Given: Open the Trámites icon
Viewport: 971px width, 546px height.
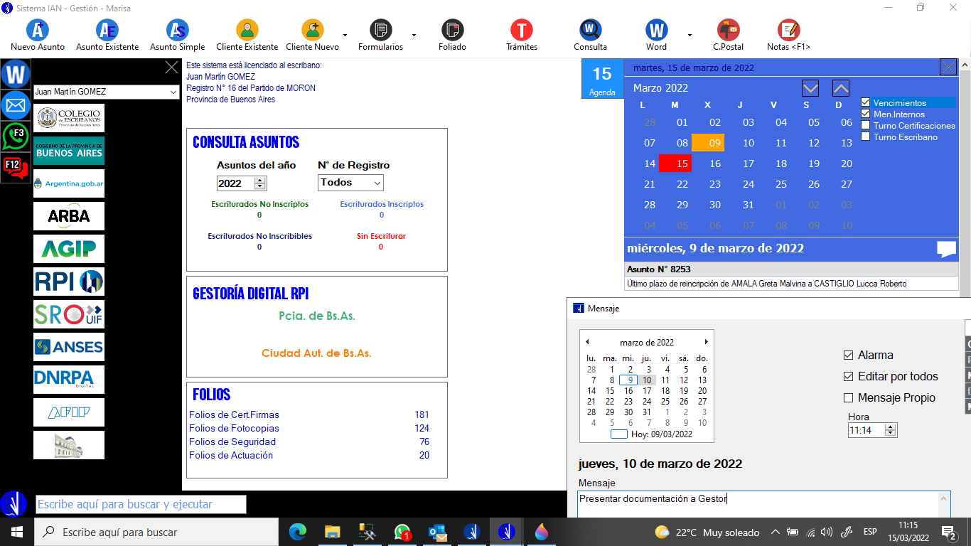Looking at the screenshot, I should pyautogui.click(x=521, y=31).
